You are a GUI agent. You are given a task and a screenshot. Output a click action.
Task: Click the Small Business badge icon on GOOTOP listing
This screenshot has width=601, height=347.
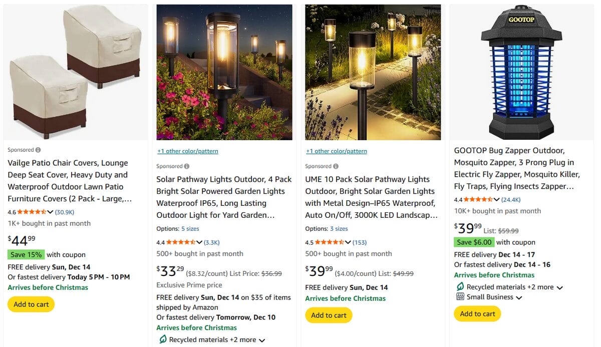460,296
